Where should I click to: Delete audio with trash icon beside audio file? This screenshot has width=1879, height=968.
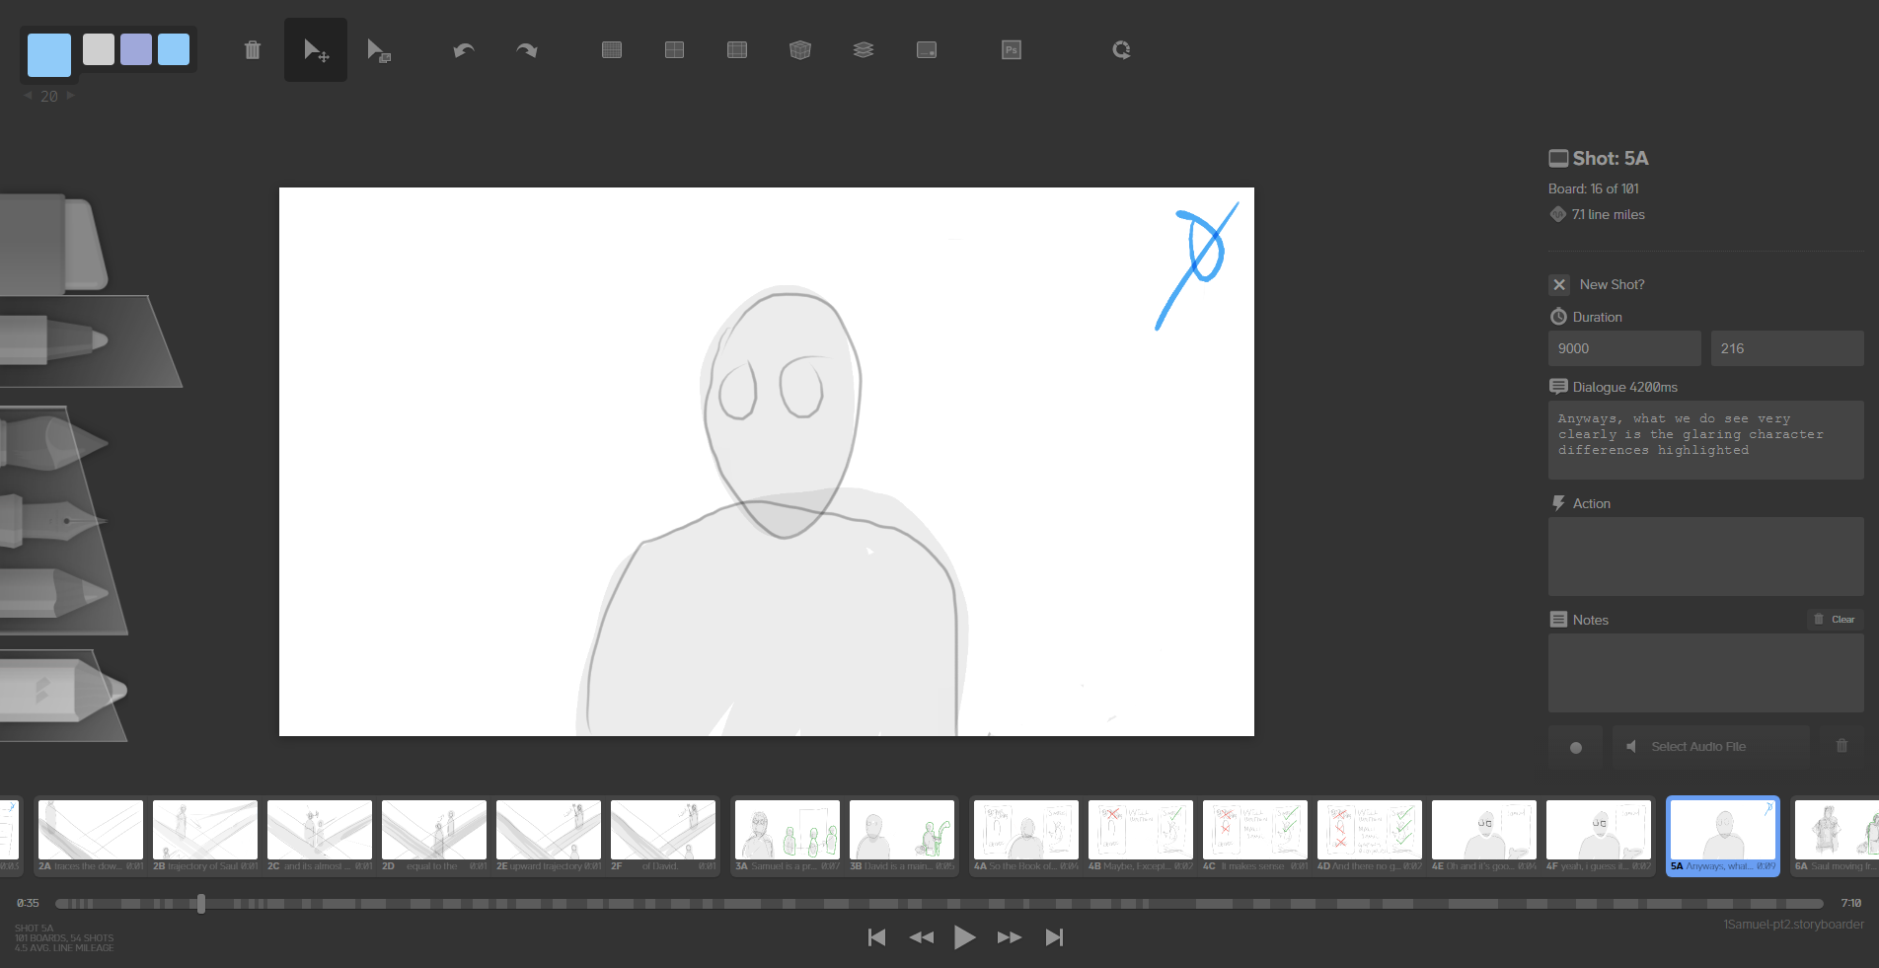point(1841,747)
